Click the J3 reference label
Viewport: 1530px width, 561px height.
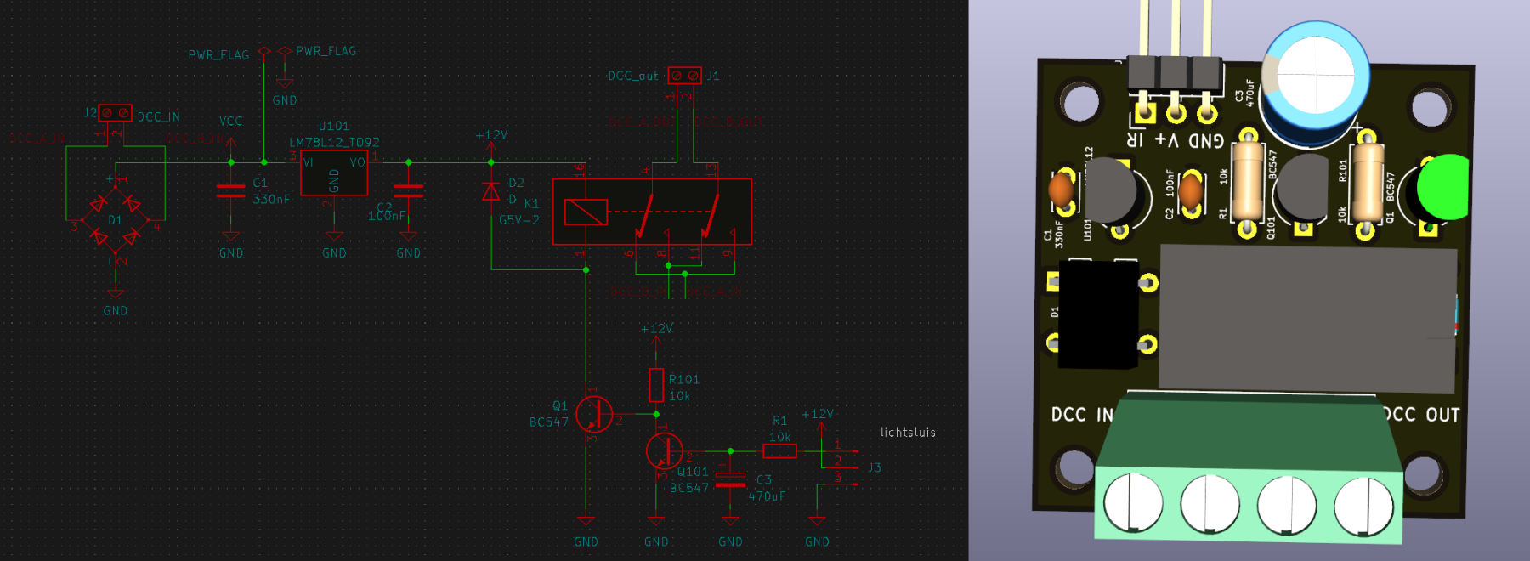pos(875,467)
